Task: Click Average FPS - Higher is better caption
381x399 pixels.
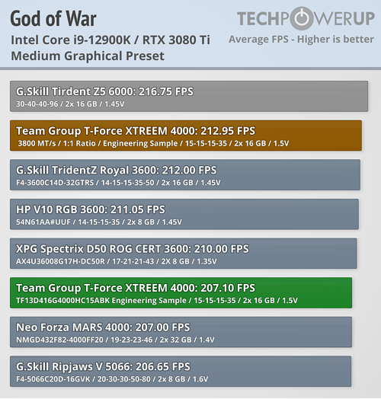Action: point(301,39)
